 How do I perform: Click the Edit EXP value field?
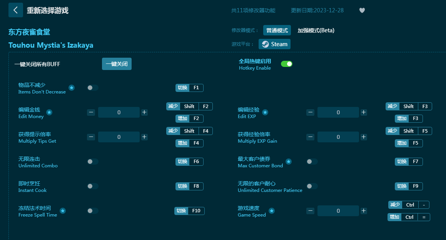click(x=338, y=112)
